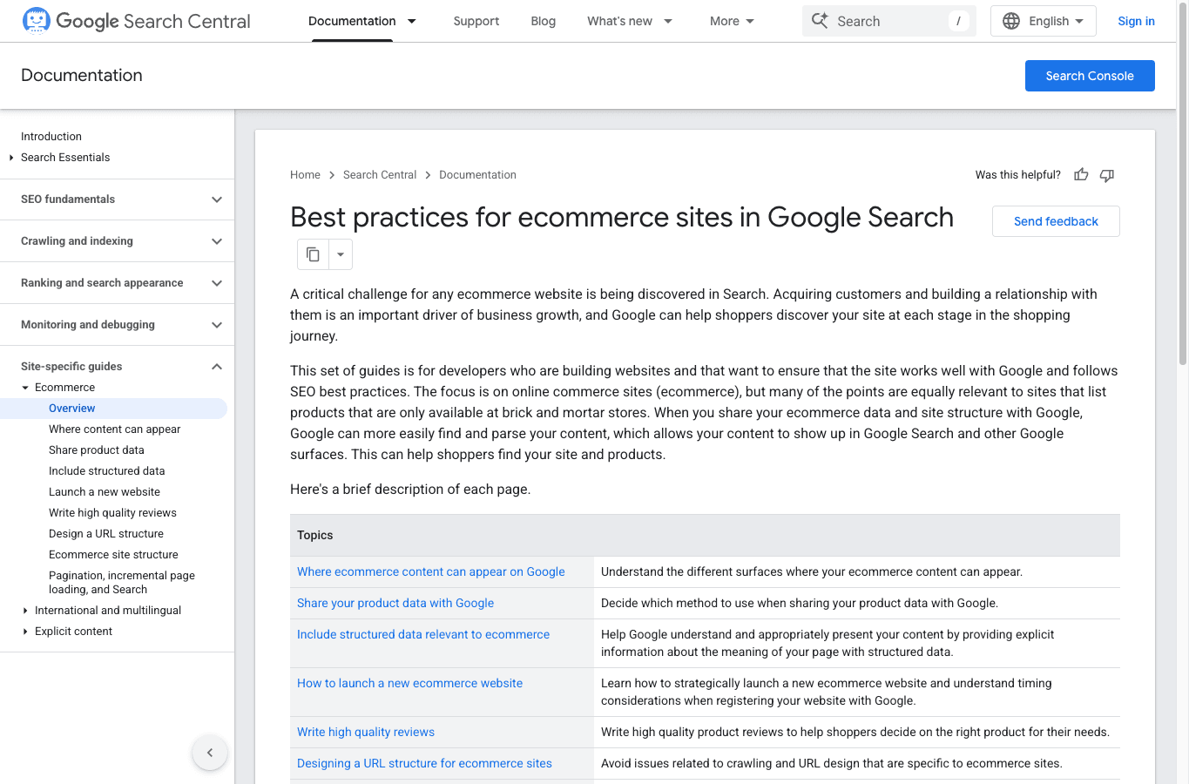The width and height of the screenshot is (1189, 784).
Task: Open Write high quality reviews table link
Action: pos(366,732)
